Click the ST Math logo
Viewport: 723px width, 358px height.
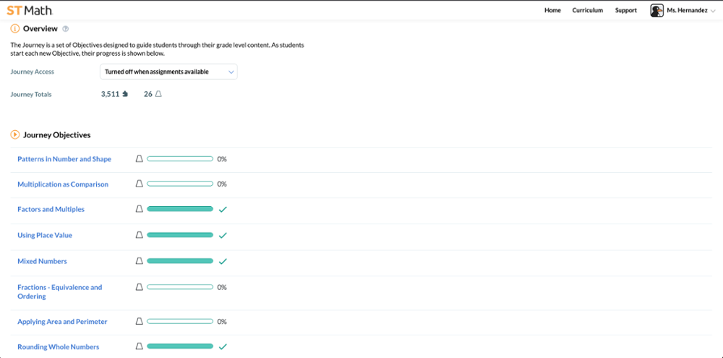click(30, 10)
